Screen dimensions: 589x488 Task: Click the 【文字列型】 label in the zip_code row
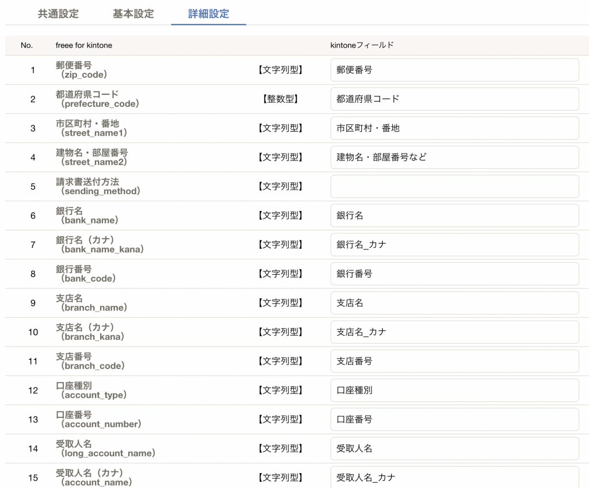(281, 70)
